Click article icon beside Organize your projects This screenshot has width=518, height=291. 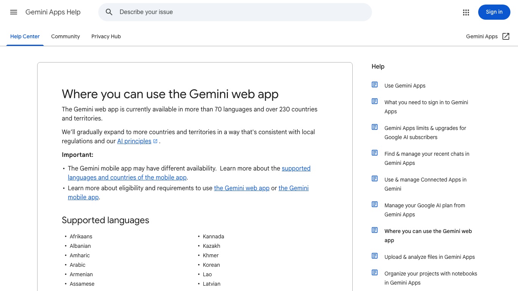(375, 273)
